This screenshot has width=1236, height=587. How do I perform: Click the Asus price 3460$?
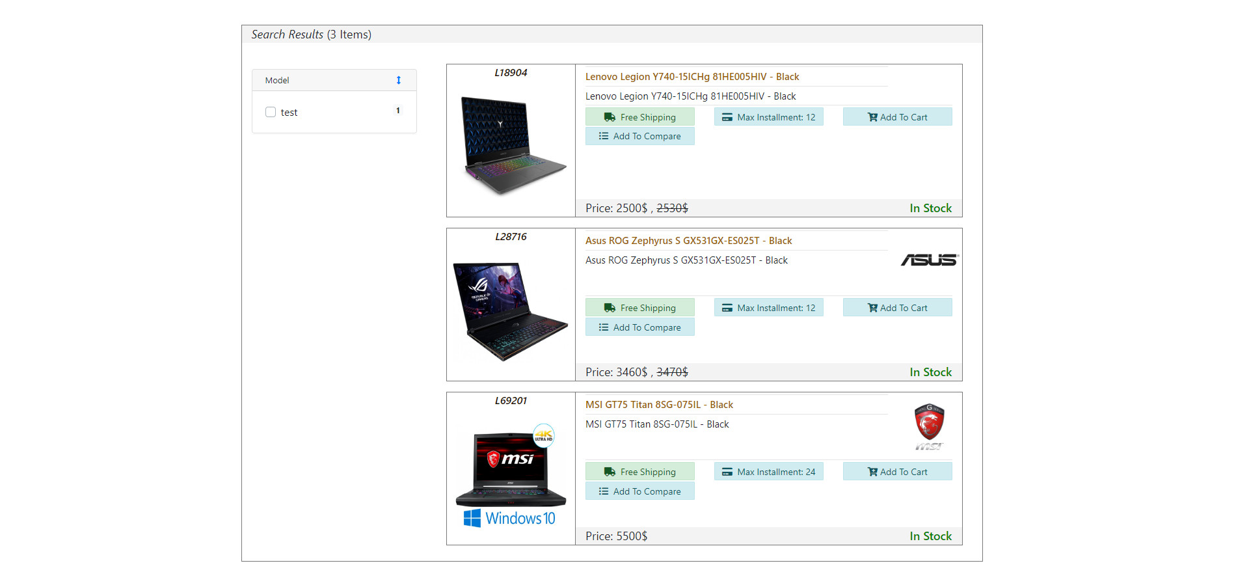(632, 372)
